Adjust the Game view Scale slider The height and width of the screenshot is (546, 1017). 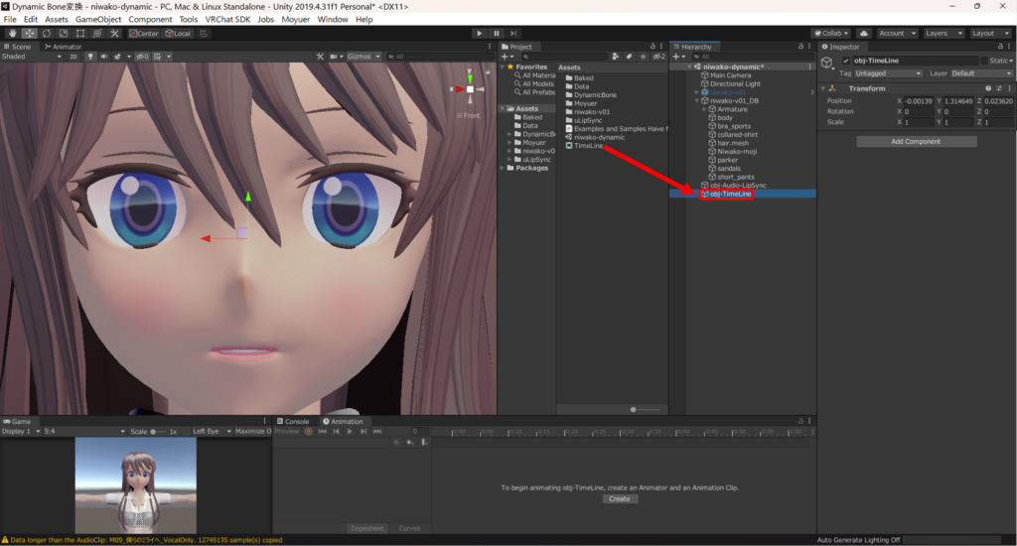pyautogui.click(x=157, y=432)
